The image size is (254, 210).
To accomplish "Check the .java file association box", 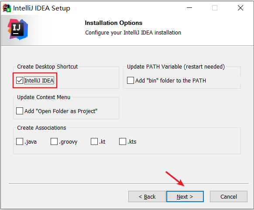I will click(x=20, y=141).
